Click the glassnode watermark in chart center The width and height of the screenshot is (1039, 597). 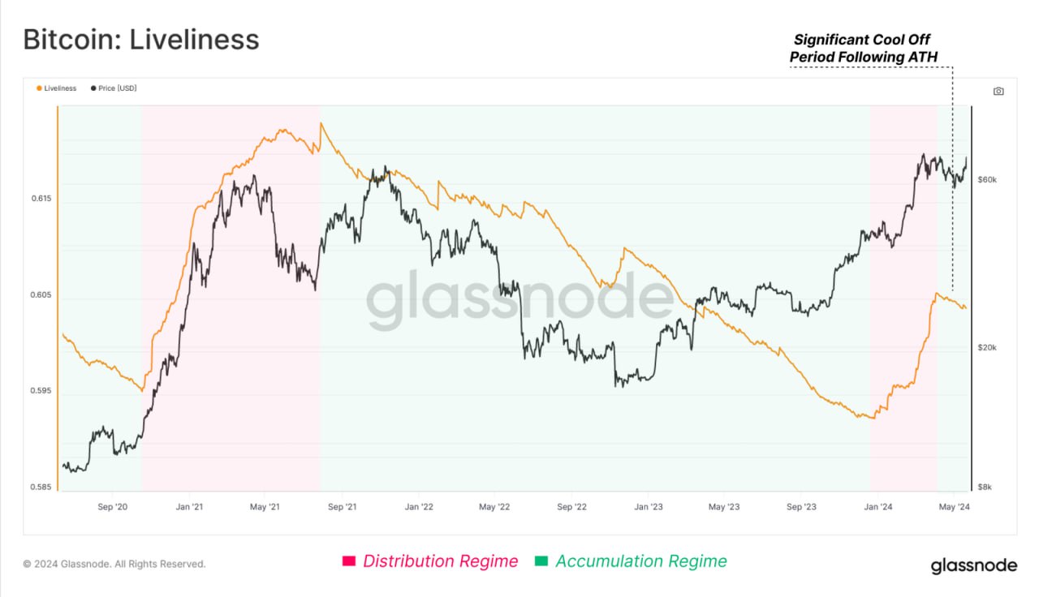point(519,298)
